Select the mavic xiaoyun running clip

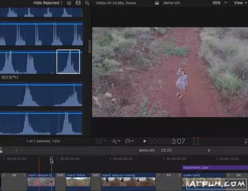coord(128,180)
